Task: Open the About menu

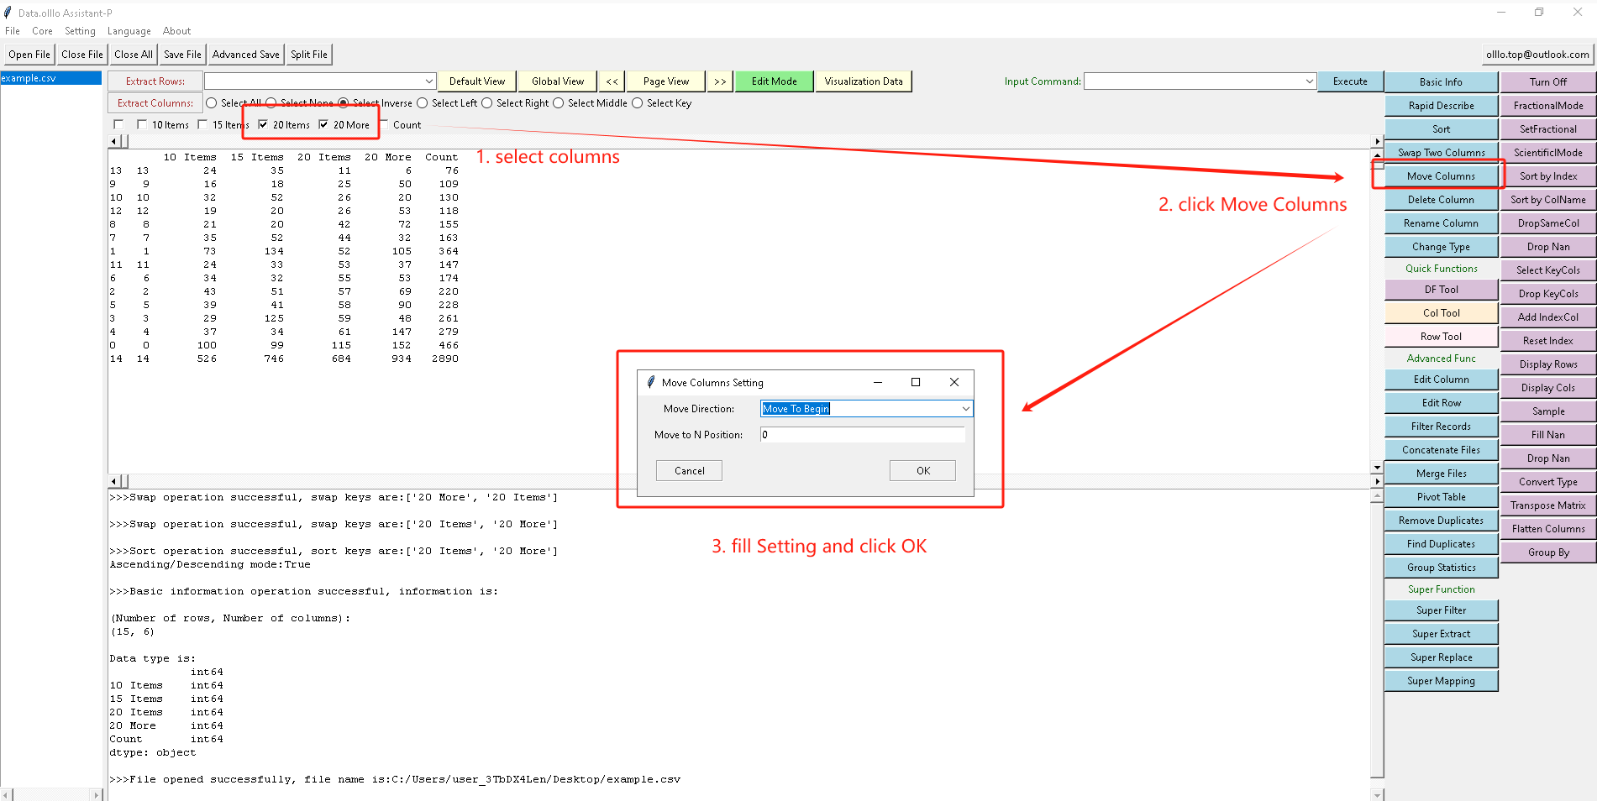Action: [176, 31]
